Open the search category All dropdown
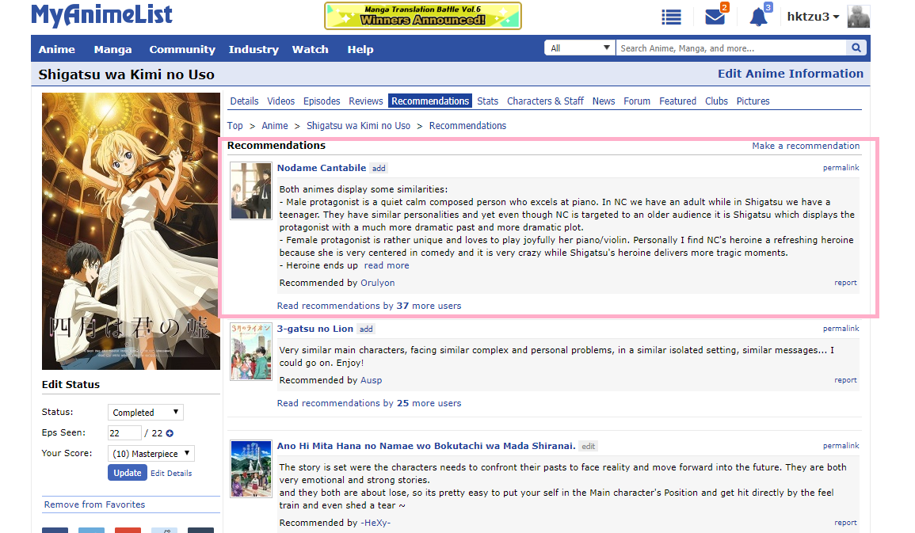The width and height of the screenshot is (915, 533). click(580, 48)
